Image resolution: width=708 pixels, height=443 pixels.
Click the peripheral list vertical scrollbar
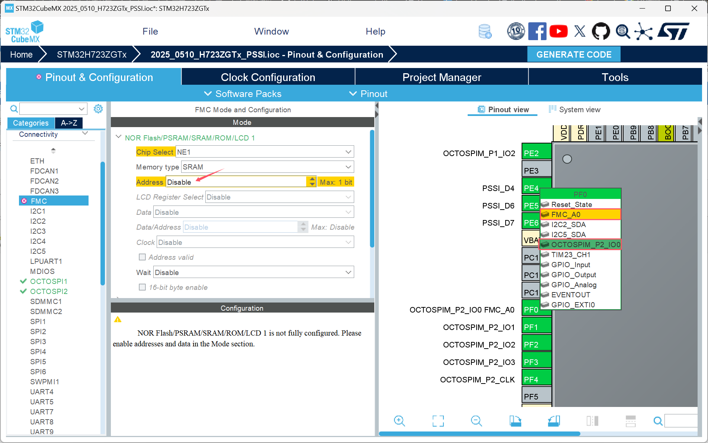coord(103,223)
